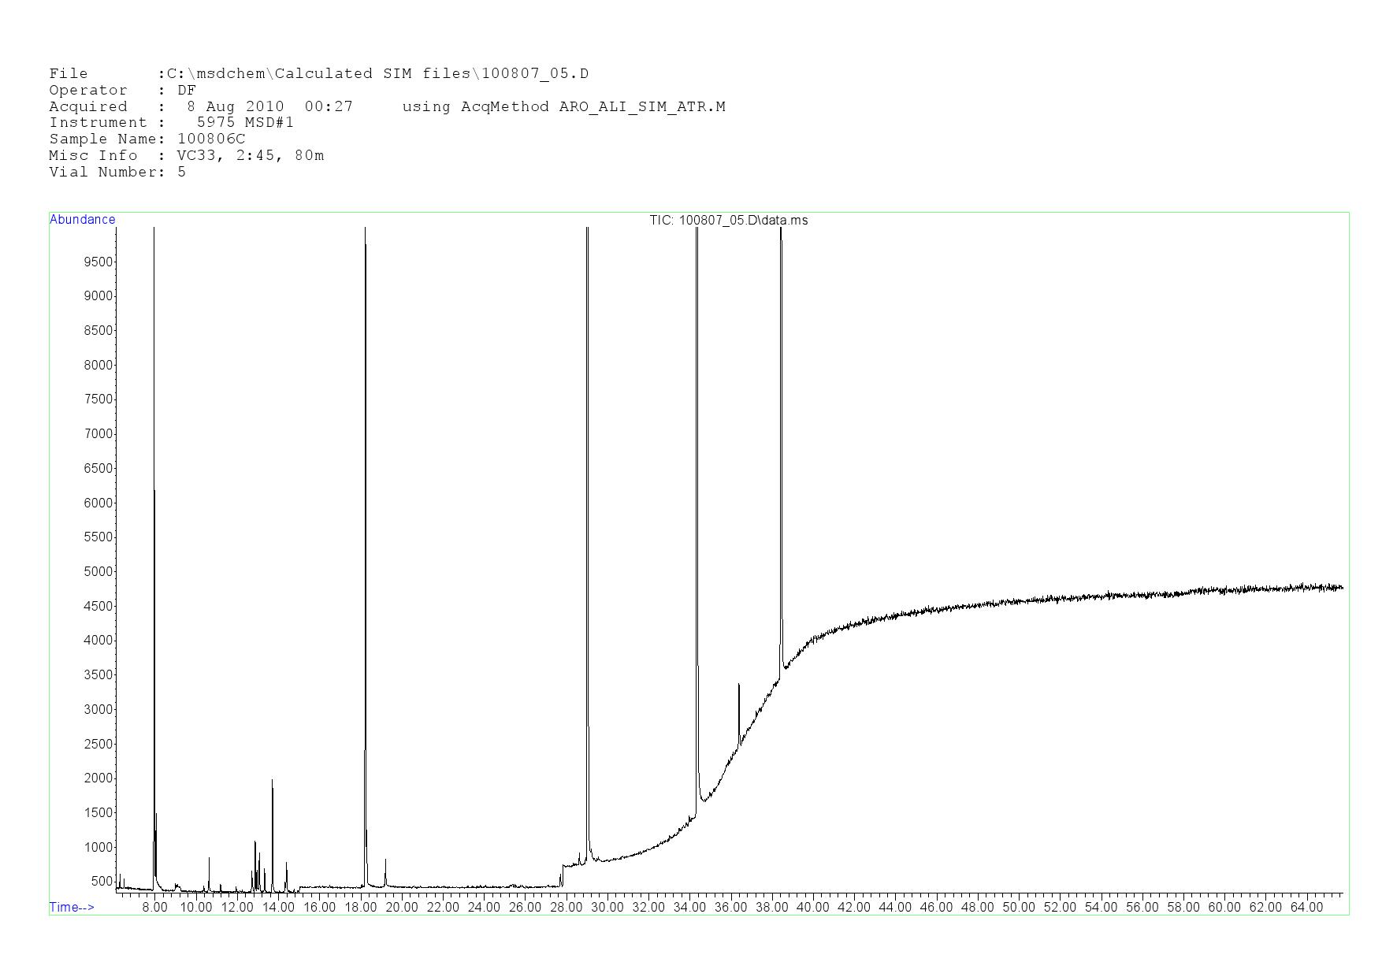Click the 5000 abundance tick label

point(98,572)
